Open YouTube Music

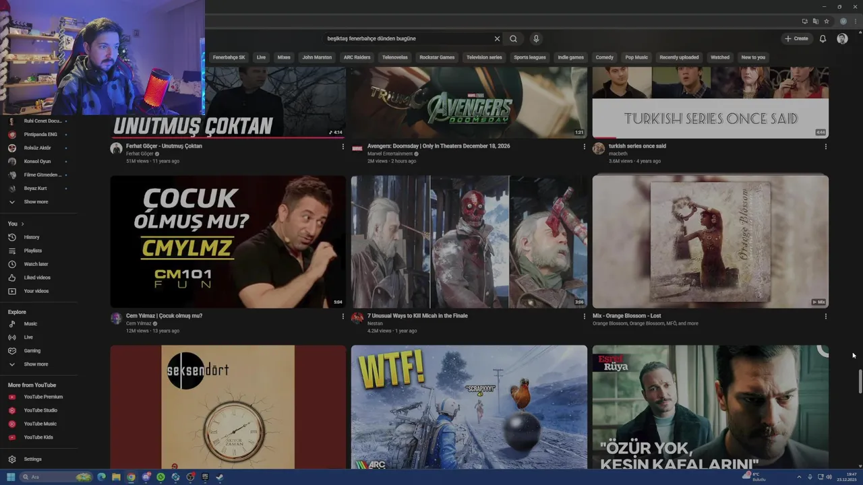pyautogui.click(x=40, y=424)
